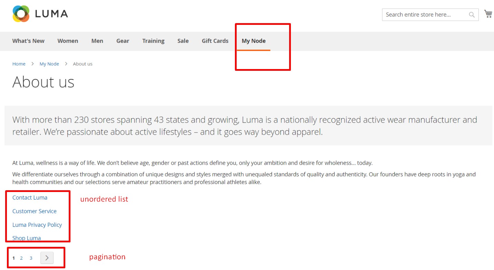Open the Women menu
494x270 pixels.
pyautogui.click(x=68, y=41)
